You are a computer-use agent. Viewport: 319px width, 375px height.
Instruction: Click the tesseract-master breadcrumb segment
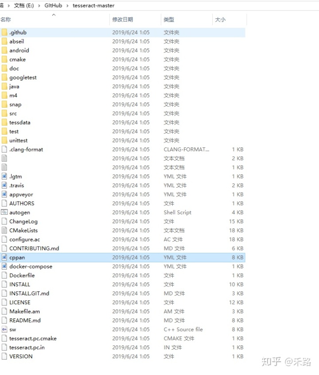click(x=93, y=5)
